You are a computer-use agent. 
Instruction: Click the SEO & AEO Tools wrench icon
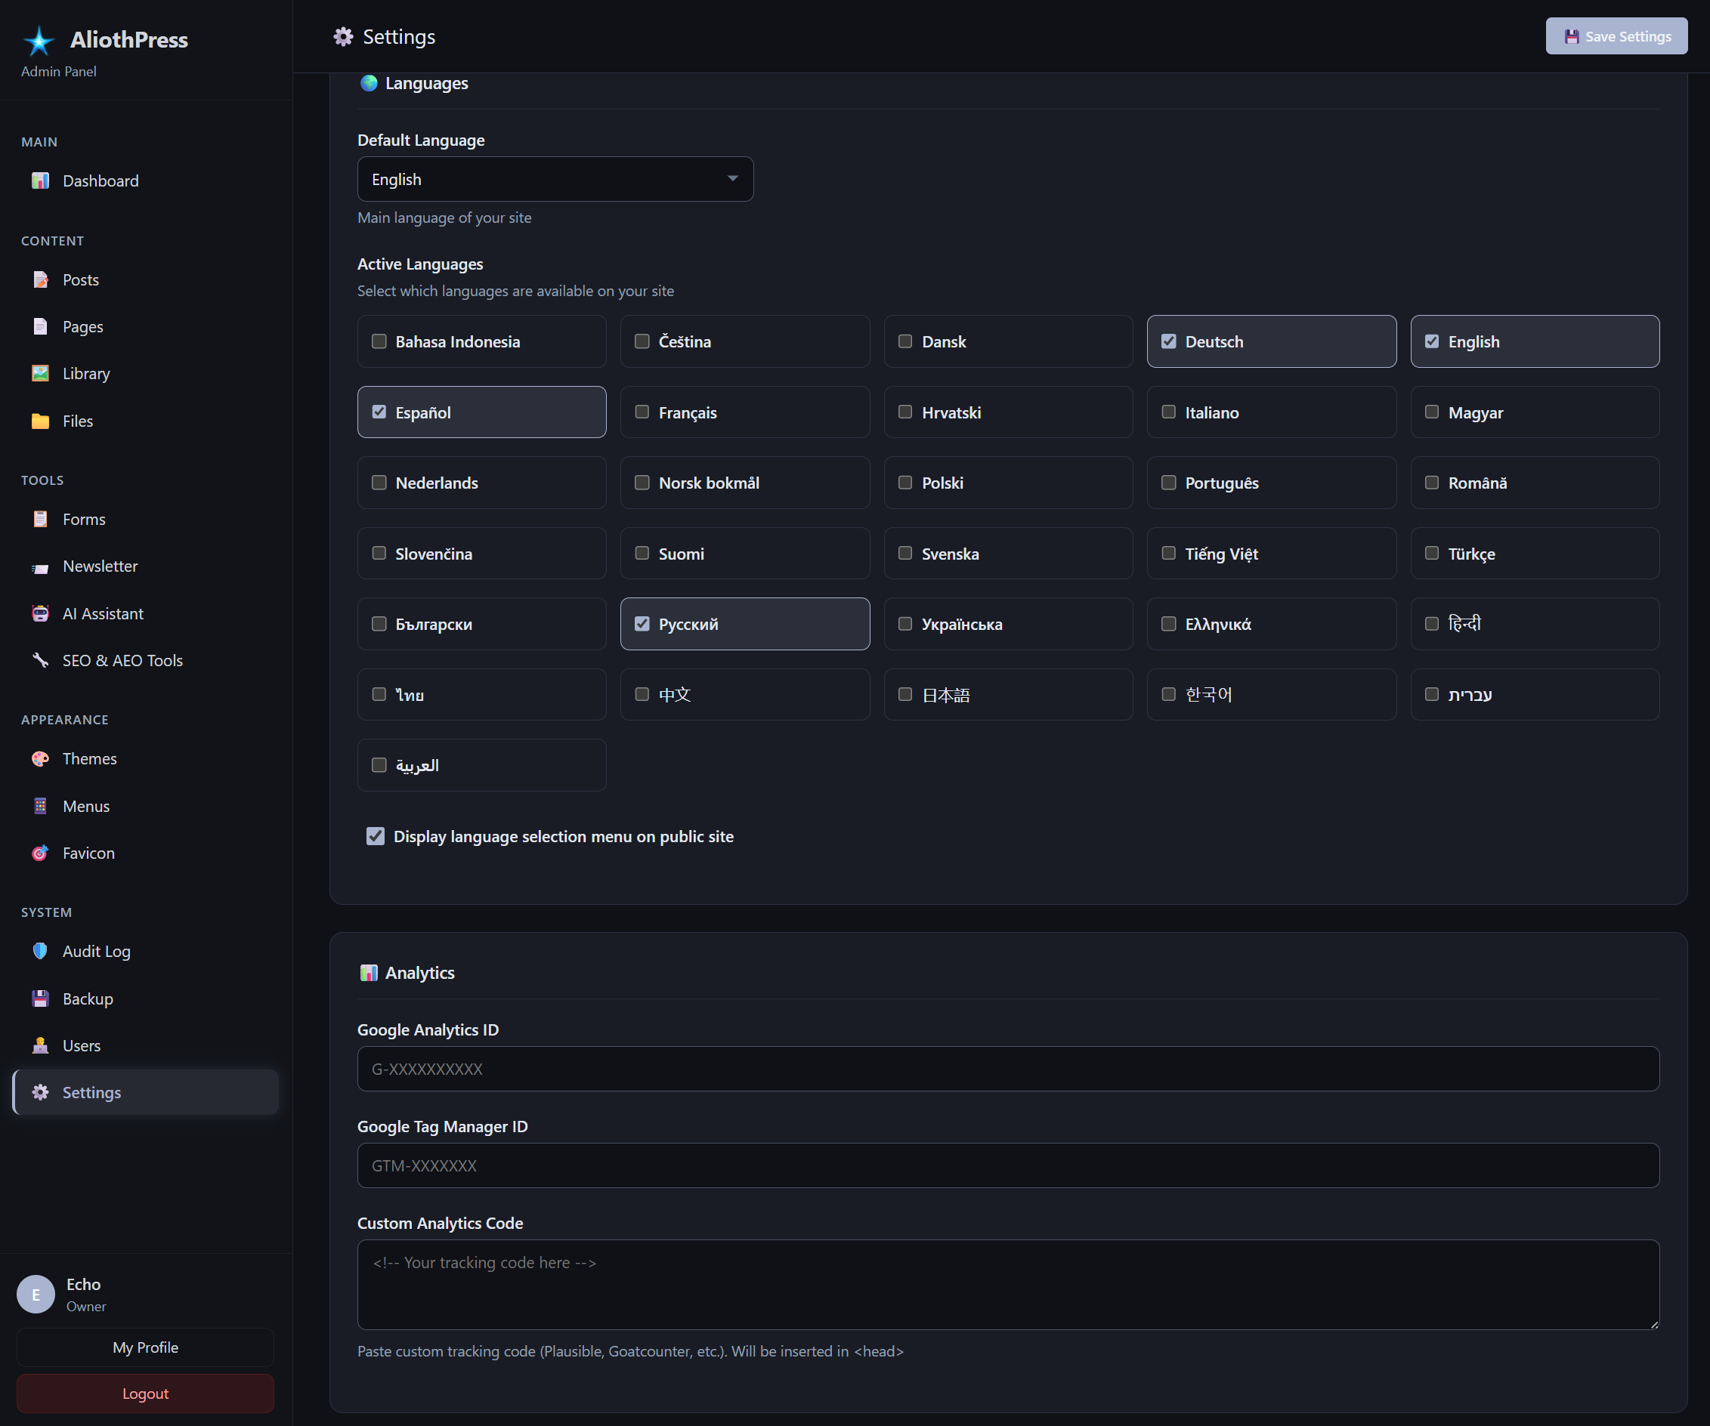(x=40, y=660)
